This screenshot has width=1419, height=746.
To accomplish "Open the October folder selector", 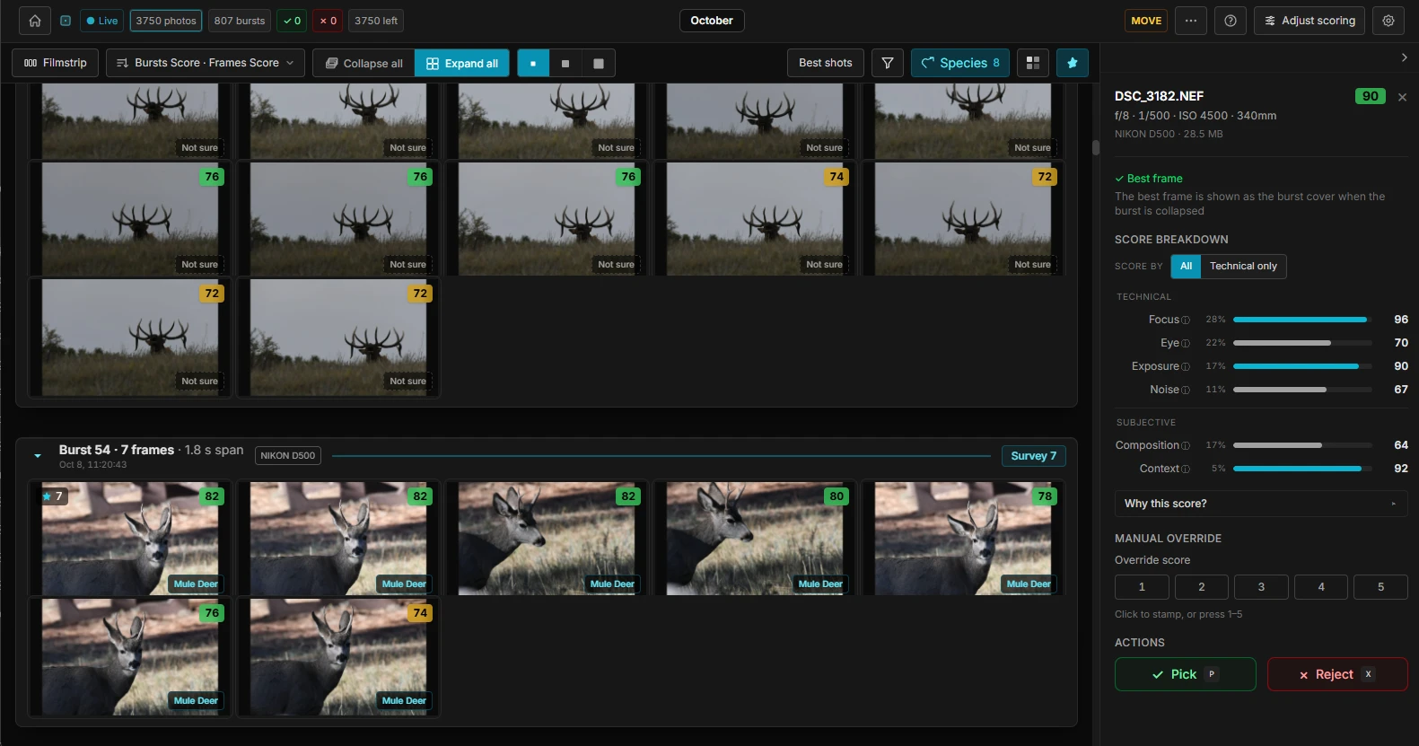I will pos(712,21).
